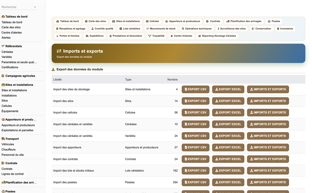The width and height of the screenshot is (312, 193).
Task: Open the Expéditions tab
Action: click(x=94, y=36)
